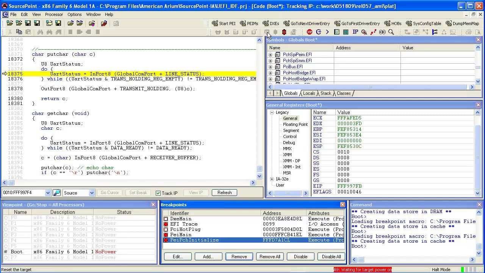Viewport: 485px width, 273px height.
Task: Toggle the PeiPchInitialize breakpoint enable box
Action: [x=166, y=240]
